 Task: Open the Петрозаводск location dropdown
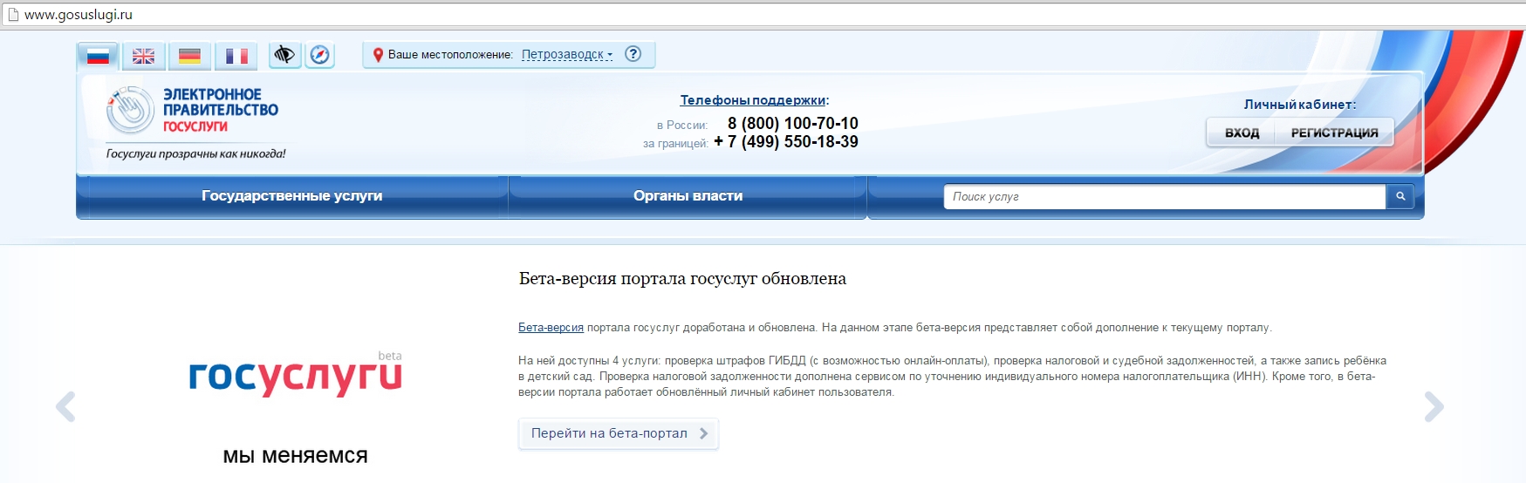click(566, 55)
